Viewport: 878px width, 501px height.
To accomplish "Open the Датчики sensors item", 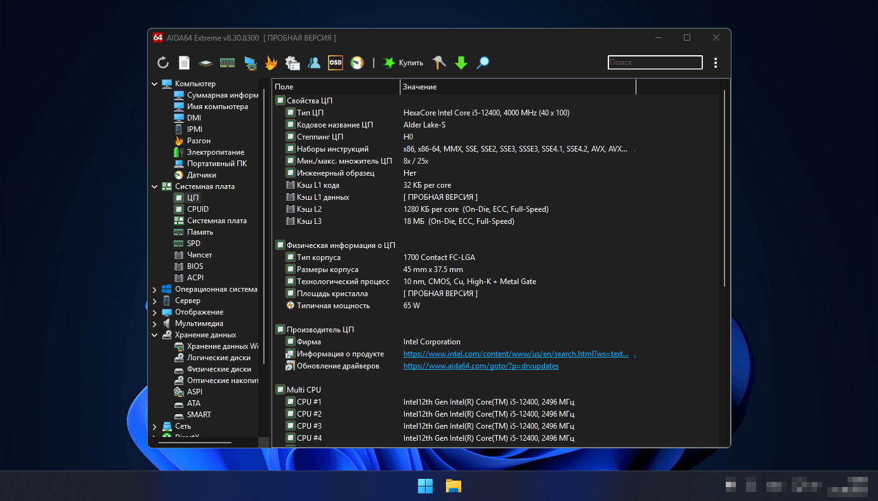I will (195, 175).
